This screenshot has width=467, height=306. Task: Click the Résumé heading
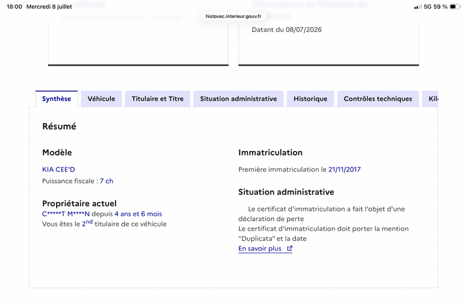click(60, 126)
